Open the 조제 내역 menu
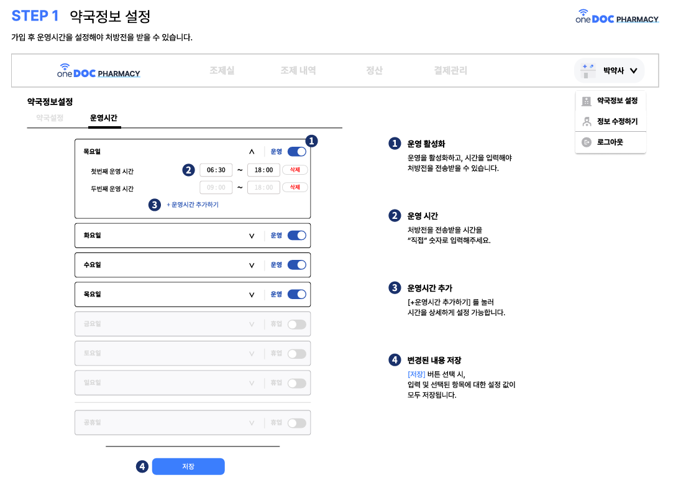The height and width of the screenshot is (485, 681). point(298,71)
